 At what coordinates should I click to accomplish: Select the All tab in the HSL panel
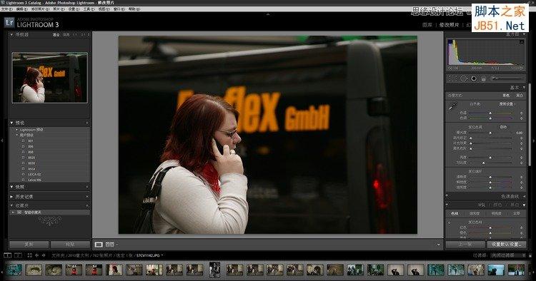click(517, 214)
